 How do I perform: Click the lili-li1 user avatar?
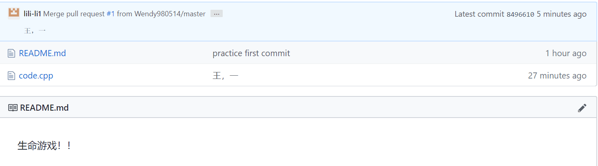click(x=14, y=13)
